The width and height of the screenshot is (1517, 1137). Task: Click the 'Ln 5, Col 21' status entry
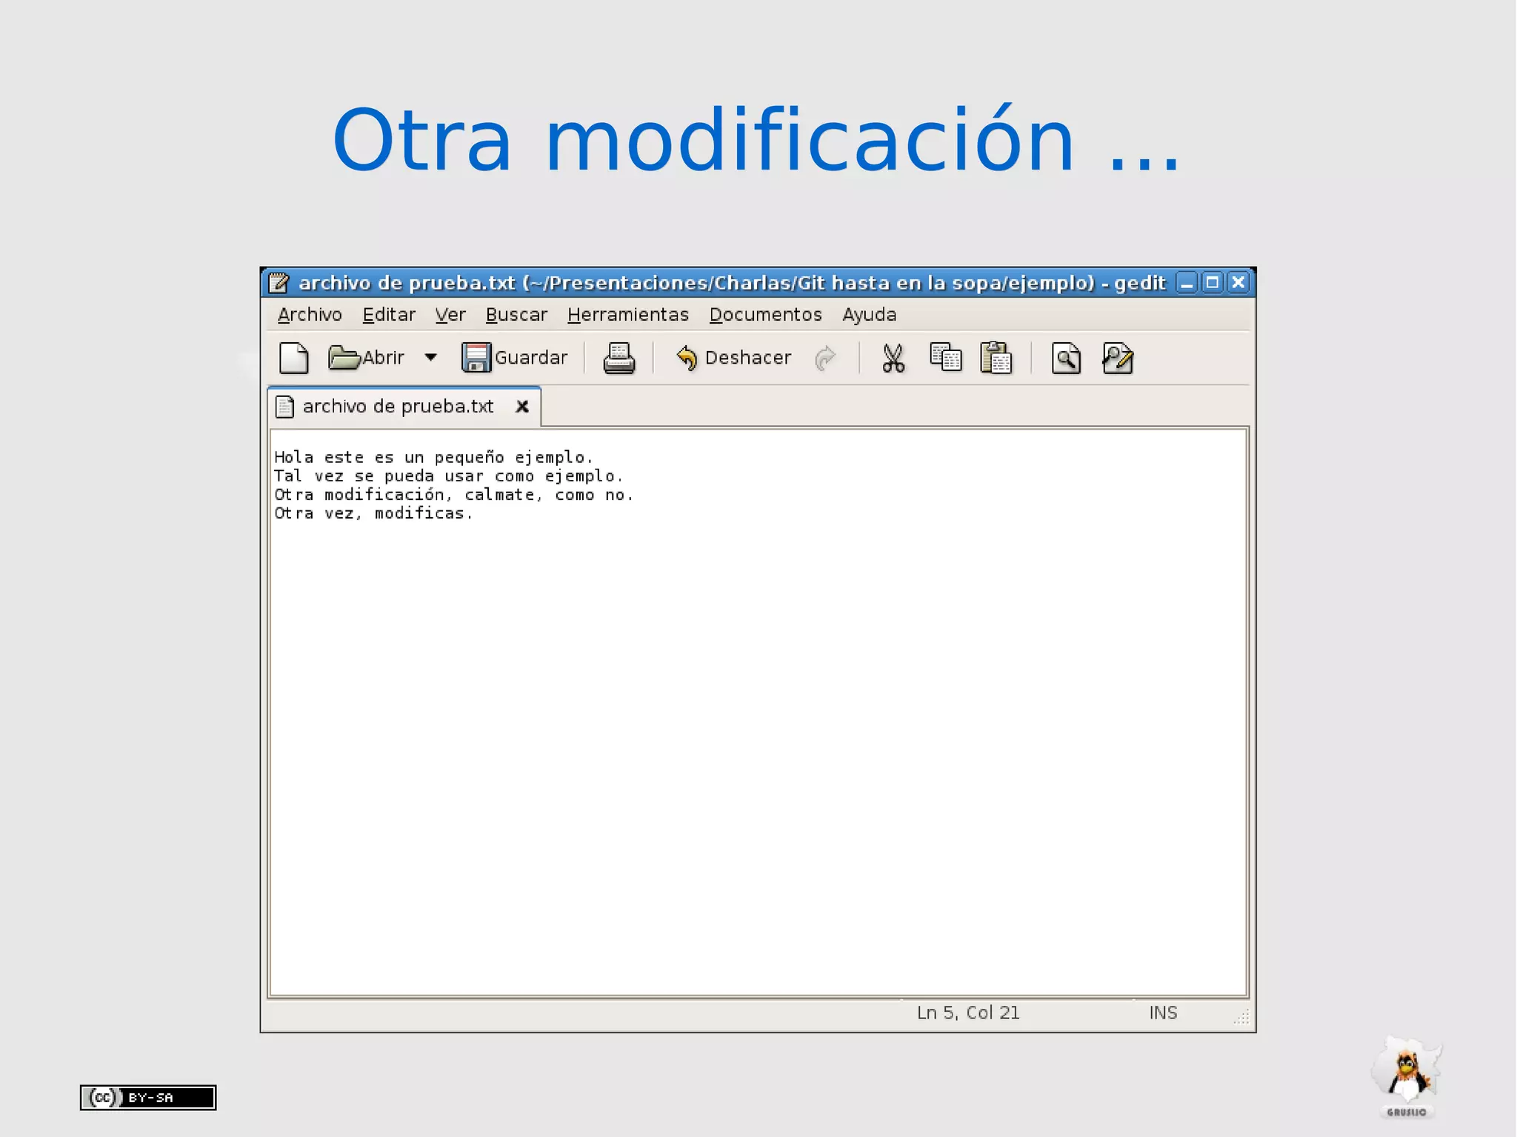(968, 1013)
